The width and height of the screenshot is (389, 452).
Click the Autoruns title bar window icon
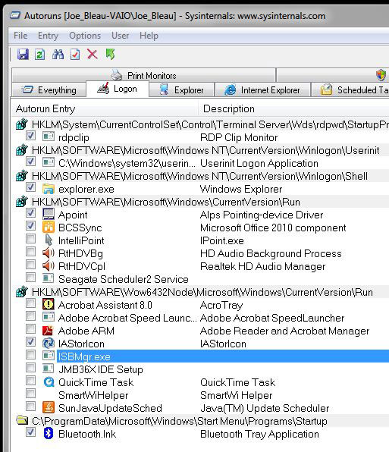[15, 15]
